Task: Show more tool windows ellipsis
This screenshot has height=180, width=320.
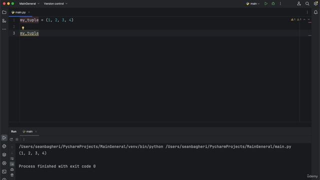Action: click(x=4, y=29)
